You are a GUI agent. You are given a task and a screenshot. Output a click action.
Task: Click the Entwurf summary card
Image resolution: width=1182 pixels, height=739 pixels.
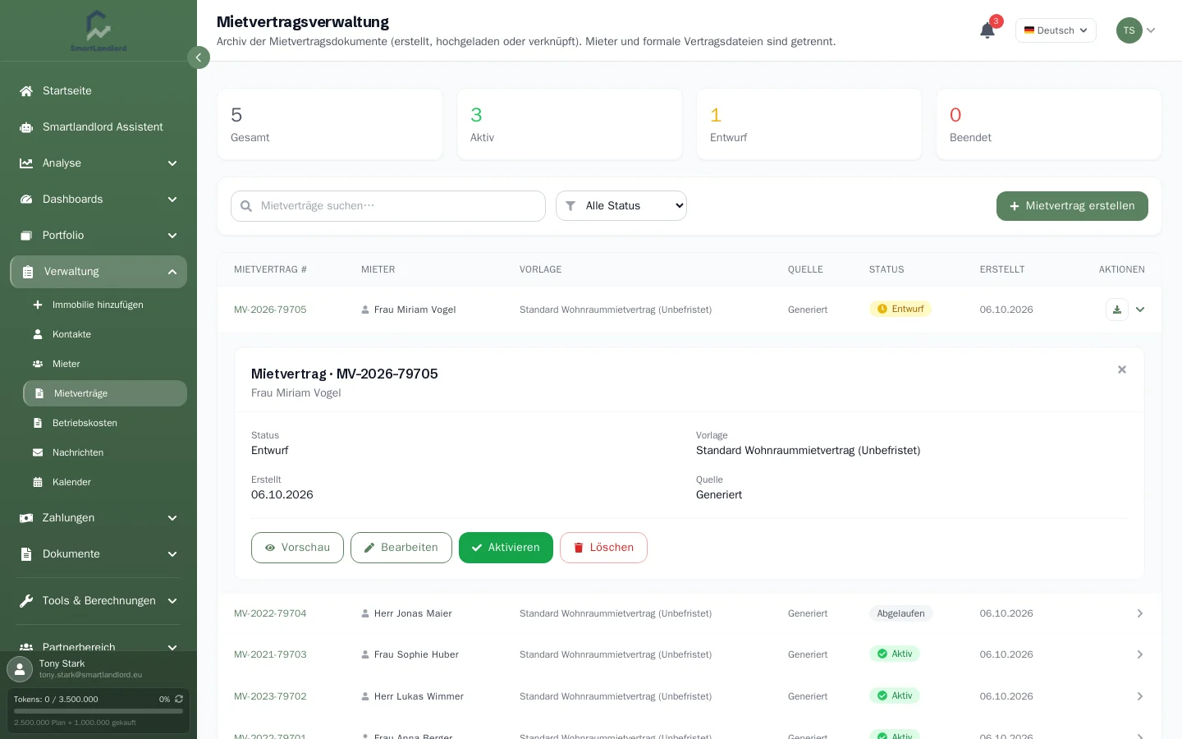tap(809, 125)
